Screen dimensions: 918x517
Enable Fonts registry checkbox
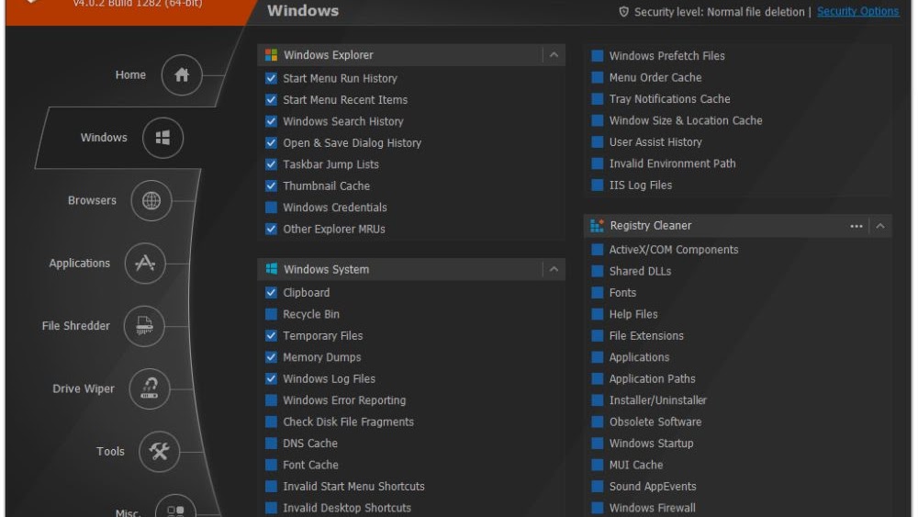(x=598, y=293)
